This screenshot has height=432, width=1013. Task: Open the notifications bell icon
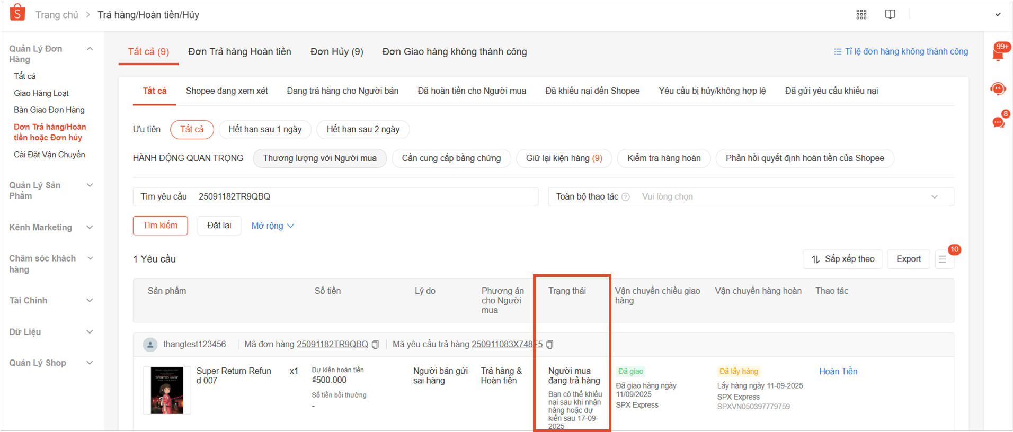click(x=998, y=53)
